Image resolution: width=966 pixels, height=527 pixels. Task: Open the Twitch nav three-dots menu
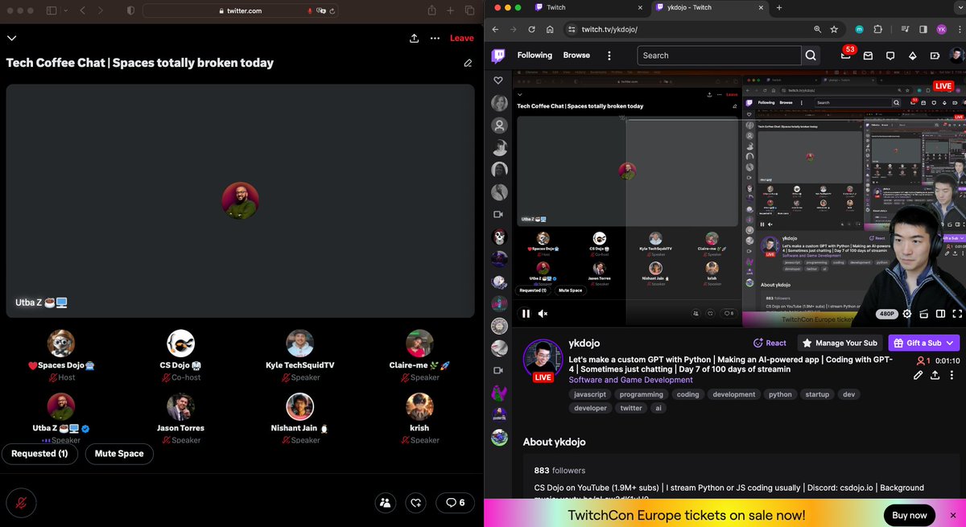(x=609, y=56)
